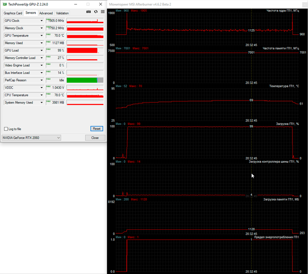Enable the Log to file checkbox
The image size is (308, 274).
click(x=6, y=129)
